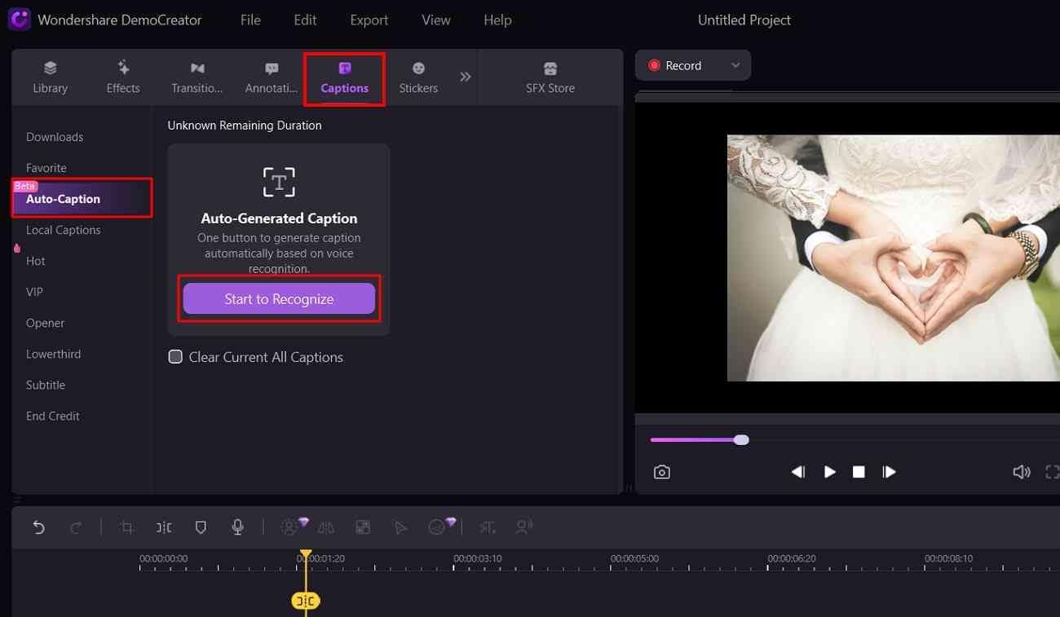This screenshot has height=617, width=1060.
Task: Click the preview volume speaker icon
Action: (x=1021, y=472)
